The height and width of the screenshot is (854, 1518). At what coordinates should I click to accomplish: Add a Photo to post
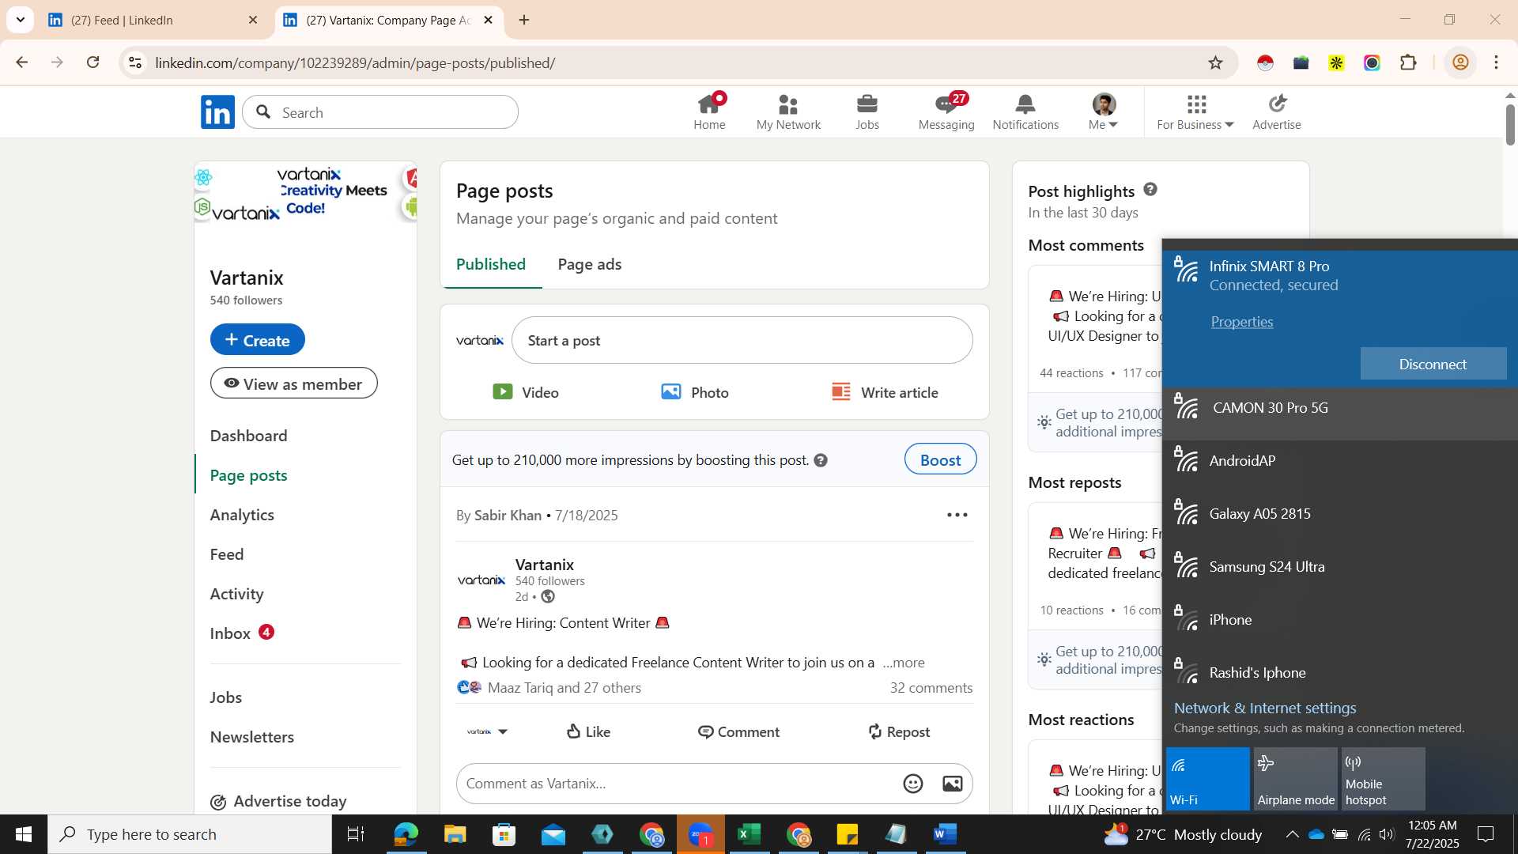click(x=695, y=392)
